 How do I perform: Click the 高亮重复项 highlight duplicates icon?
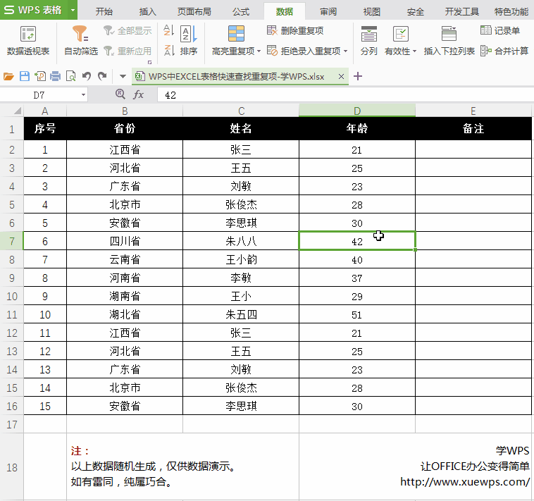236,34
